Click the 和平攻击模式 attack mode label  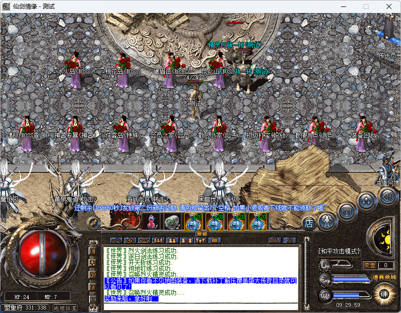(339, 251)
